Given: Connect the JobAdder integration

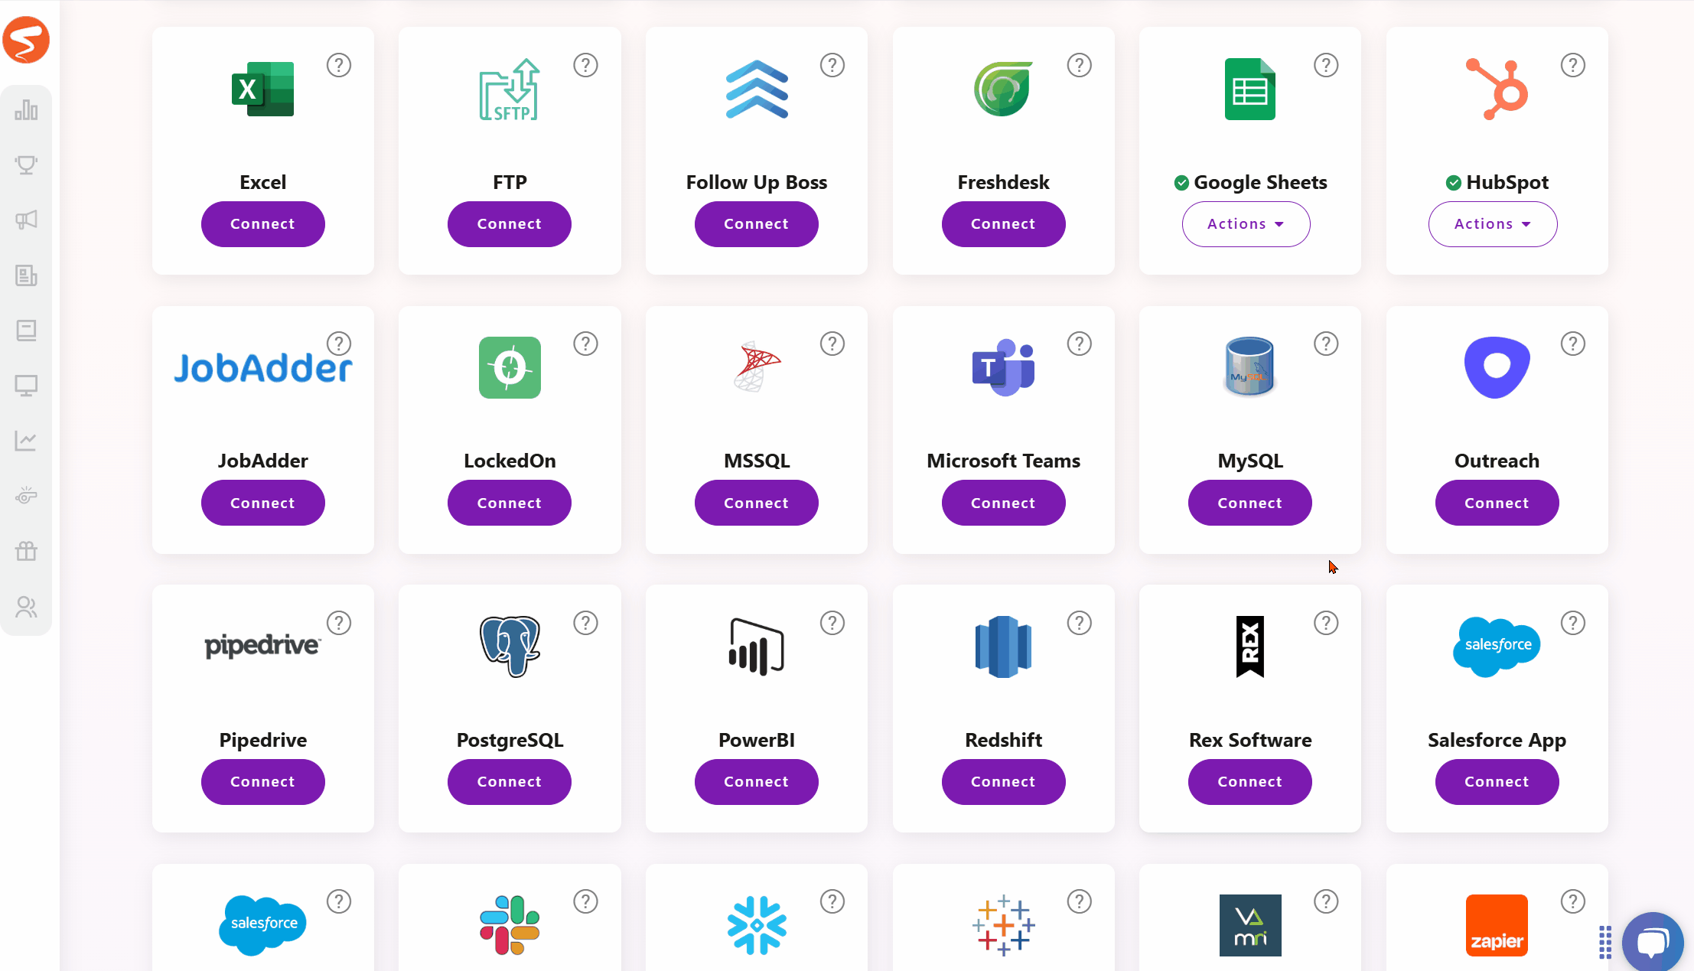Looking at the screenshot, I should (x=262, y=503).
